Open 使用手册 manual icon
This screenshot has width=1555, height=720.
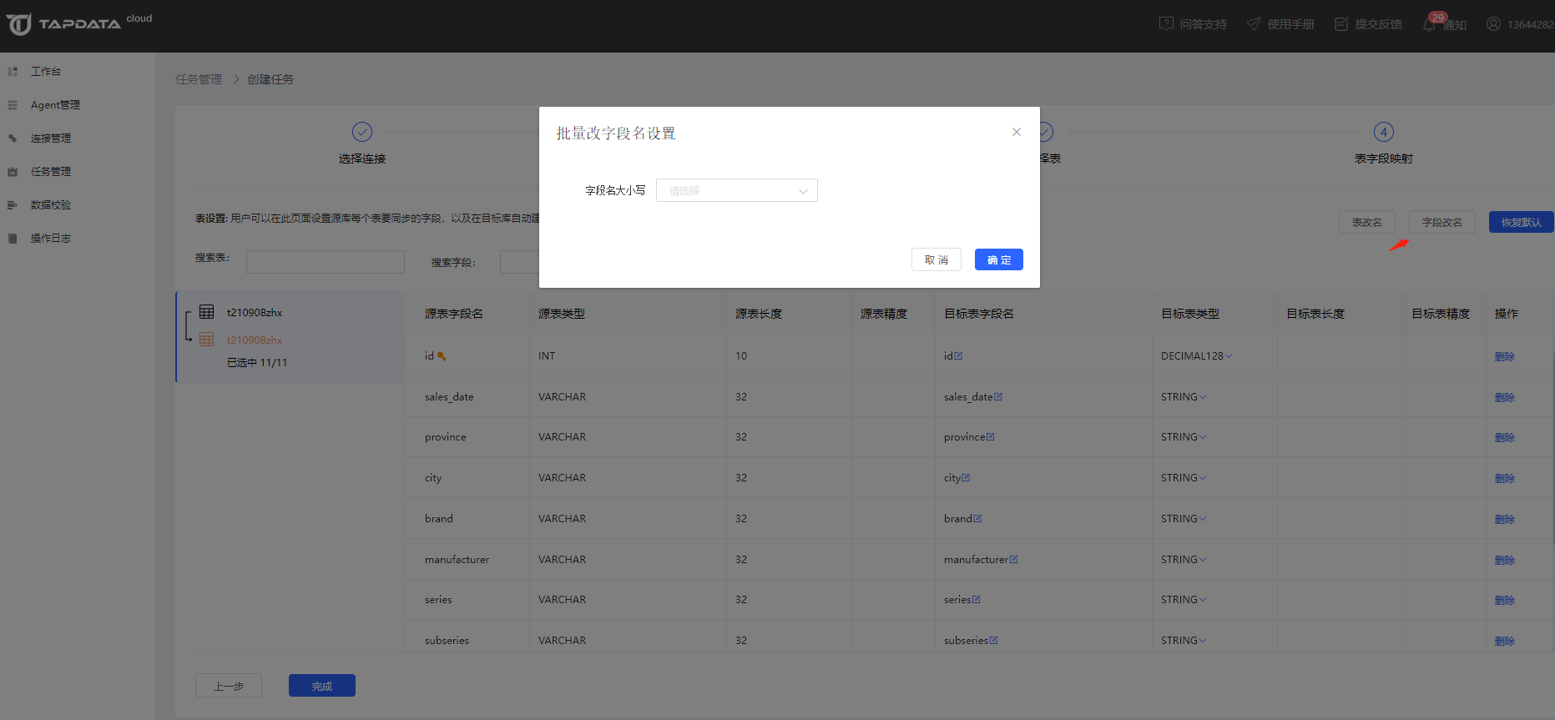click(x=1254, y=24)
